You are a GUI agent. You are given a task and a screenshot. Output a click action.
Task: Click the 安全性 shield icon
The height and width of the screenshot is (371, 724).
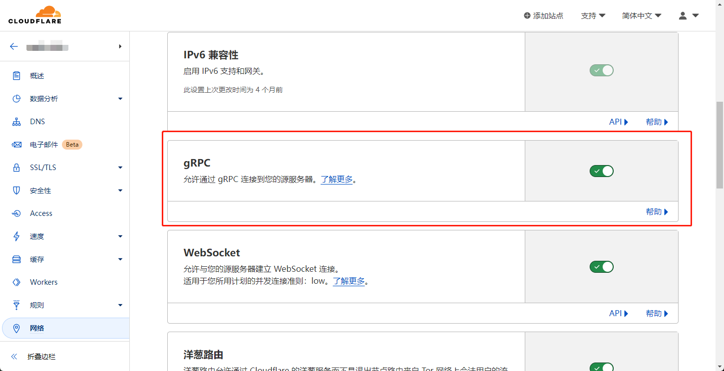[x=16, y=190]
